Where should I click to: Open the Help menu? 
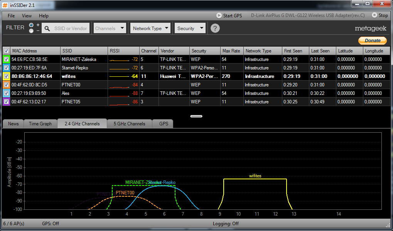[44, 16]
